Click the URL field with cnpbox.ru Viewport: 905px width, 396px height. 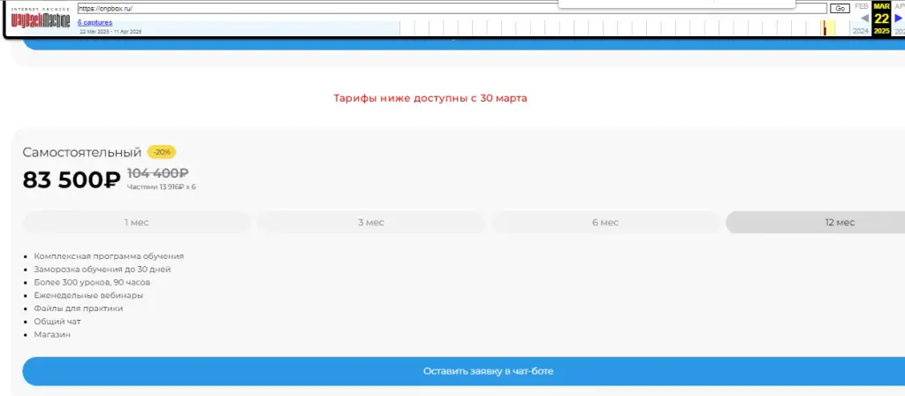pyautogui.click(x=452, y=9)
